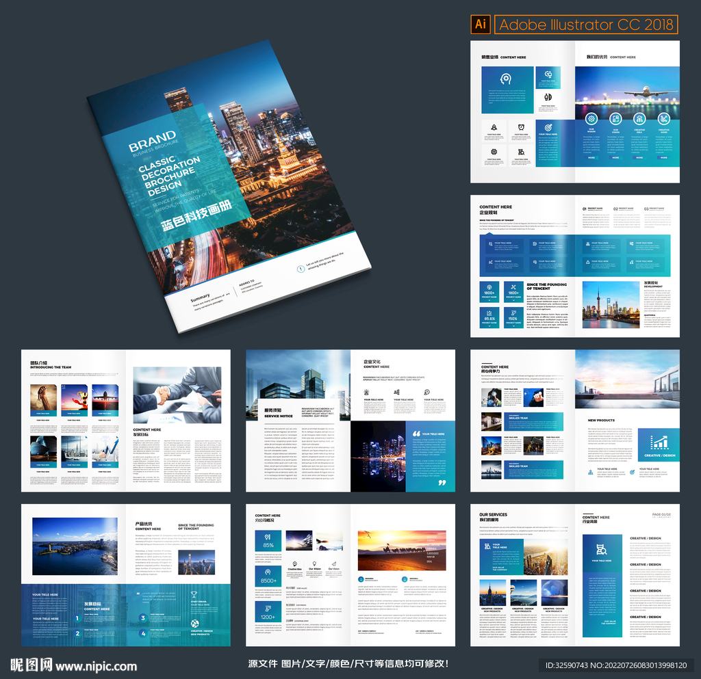Image resolution: width=701 pixels, height=679 pixels.
Task: Click the 02 PROJECT NAME heading
Action: [623, 209]
